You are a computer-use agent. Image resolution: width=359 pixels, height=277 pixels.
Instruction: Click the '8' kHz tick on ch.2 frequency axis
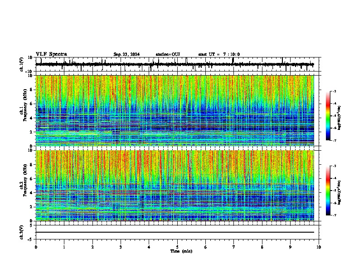[x=31, y=165]
